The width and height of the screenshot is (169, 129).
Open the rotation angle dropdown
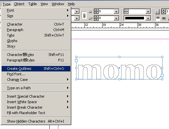pos(116,11)
